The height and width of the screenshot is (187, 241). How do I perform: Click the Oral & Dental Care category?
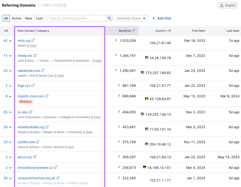(42, 76)
